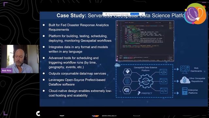Click the "Leverages Open-Source Prefect-based" bullet
The height and width of the screenshot is (118, 209).
[77, 82]
